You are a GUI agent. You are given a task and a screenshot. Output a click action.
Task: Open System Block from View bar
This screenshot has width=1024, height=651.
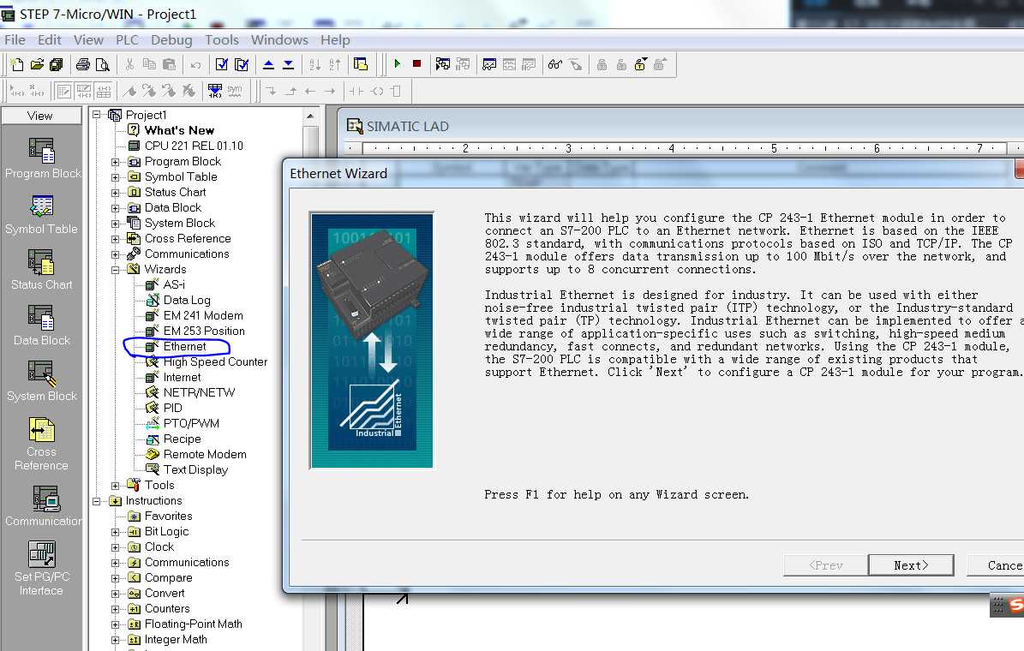42,381
